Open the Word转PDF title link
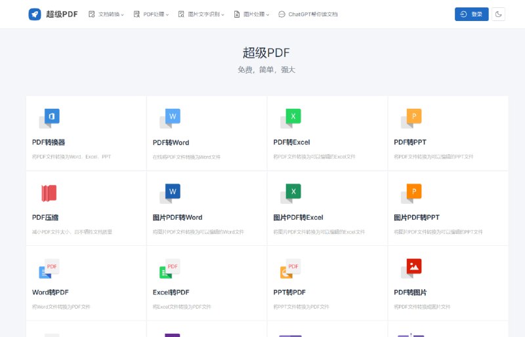Screen dimensions: 525x337 coord(51,292)
